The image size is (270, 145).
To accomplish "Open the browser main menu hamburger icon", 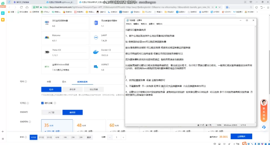I will click(268, 7).
